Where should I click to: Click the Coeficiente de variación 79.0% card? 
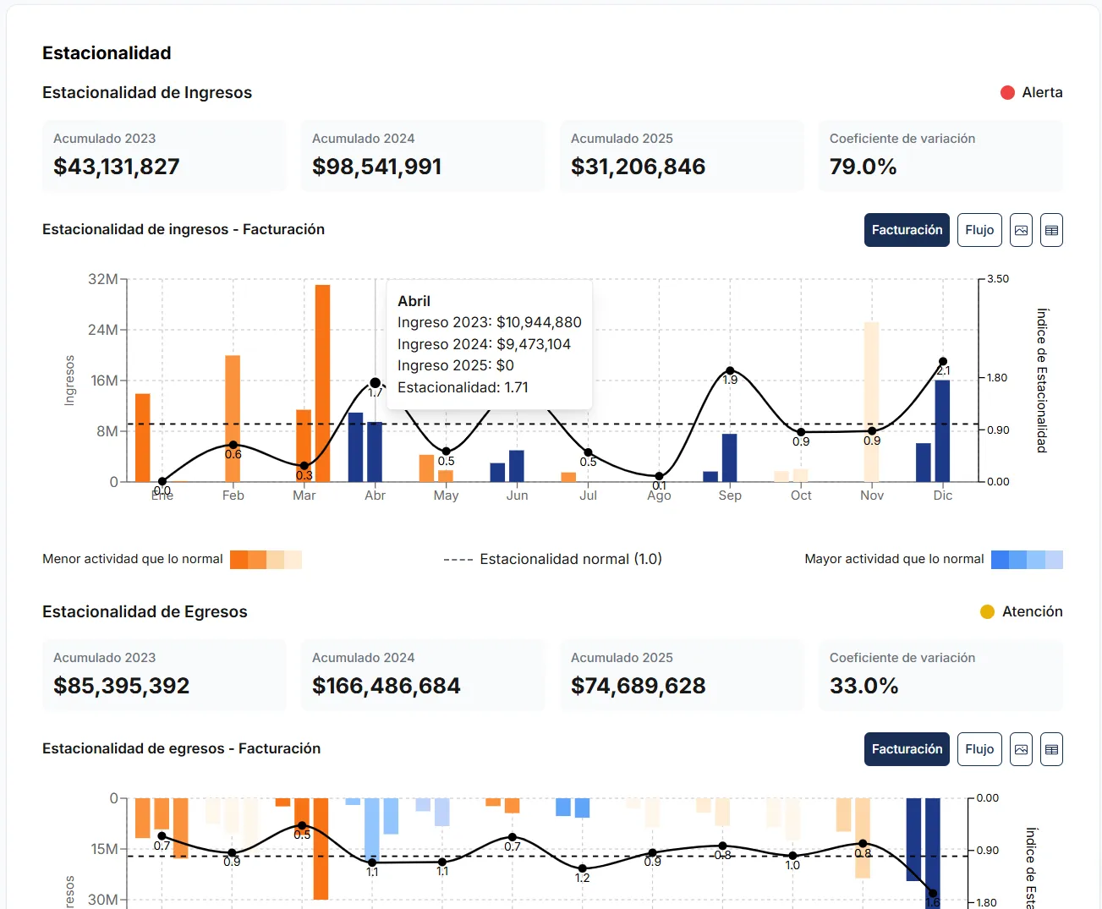940,156
